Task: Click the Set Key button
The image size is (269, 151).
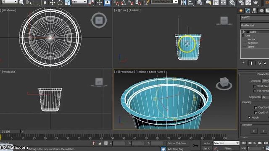Action: click(x=207, y=148)
